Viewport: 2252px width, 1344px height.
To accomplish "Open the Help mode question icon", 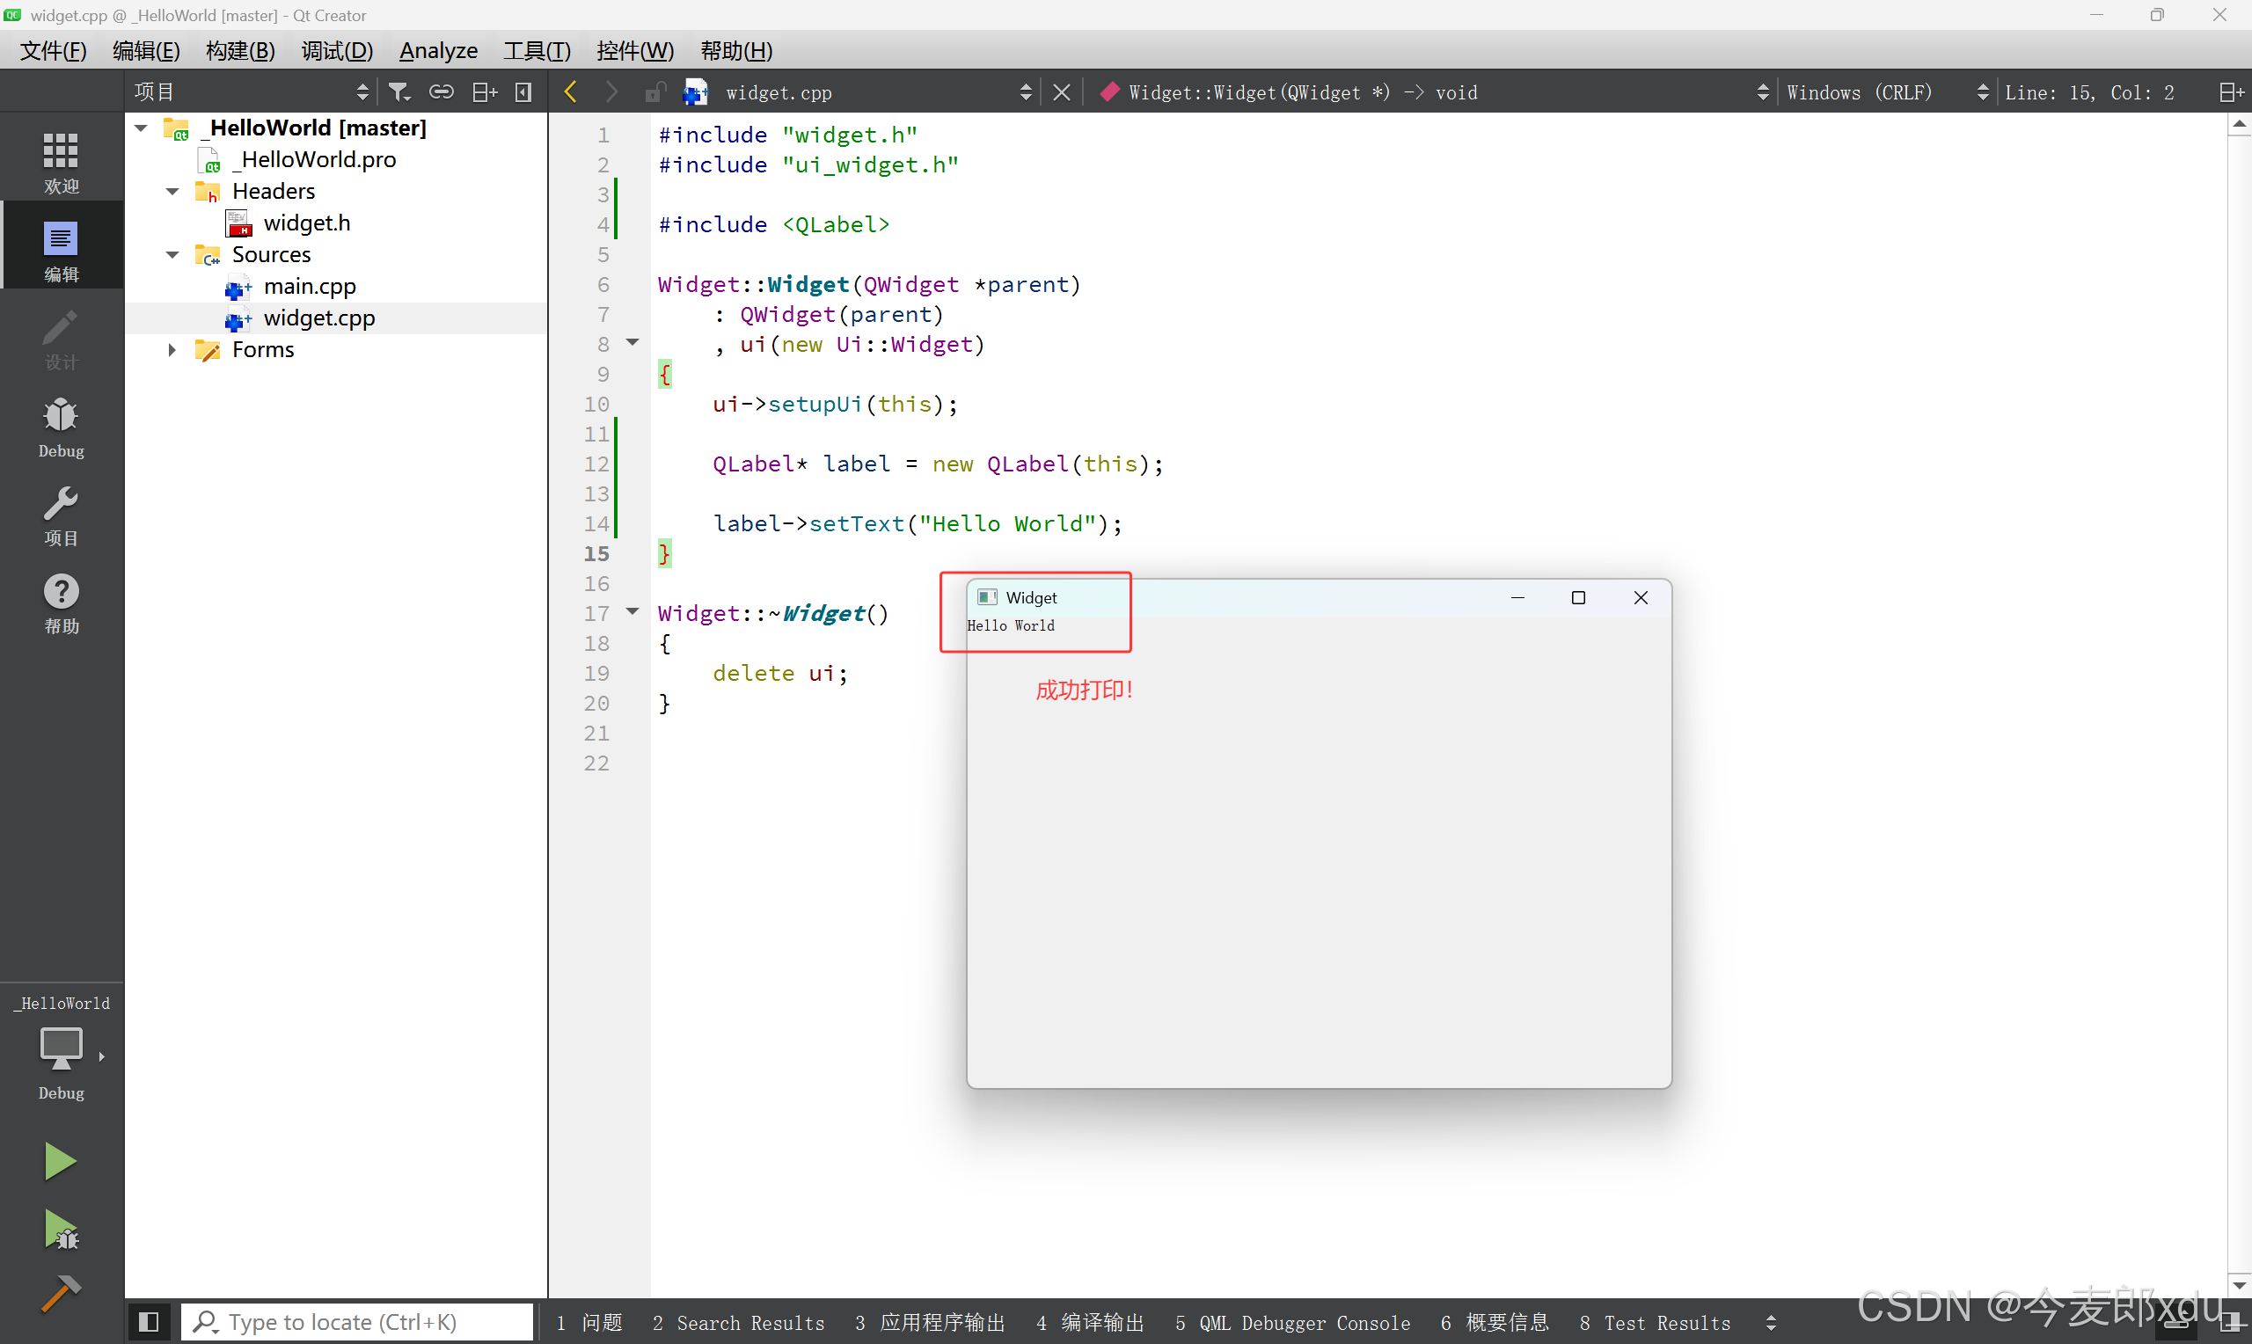I will [61, 602].
